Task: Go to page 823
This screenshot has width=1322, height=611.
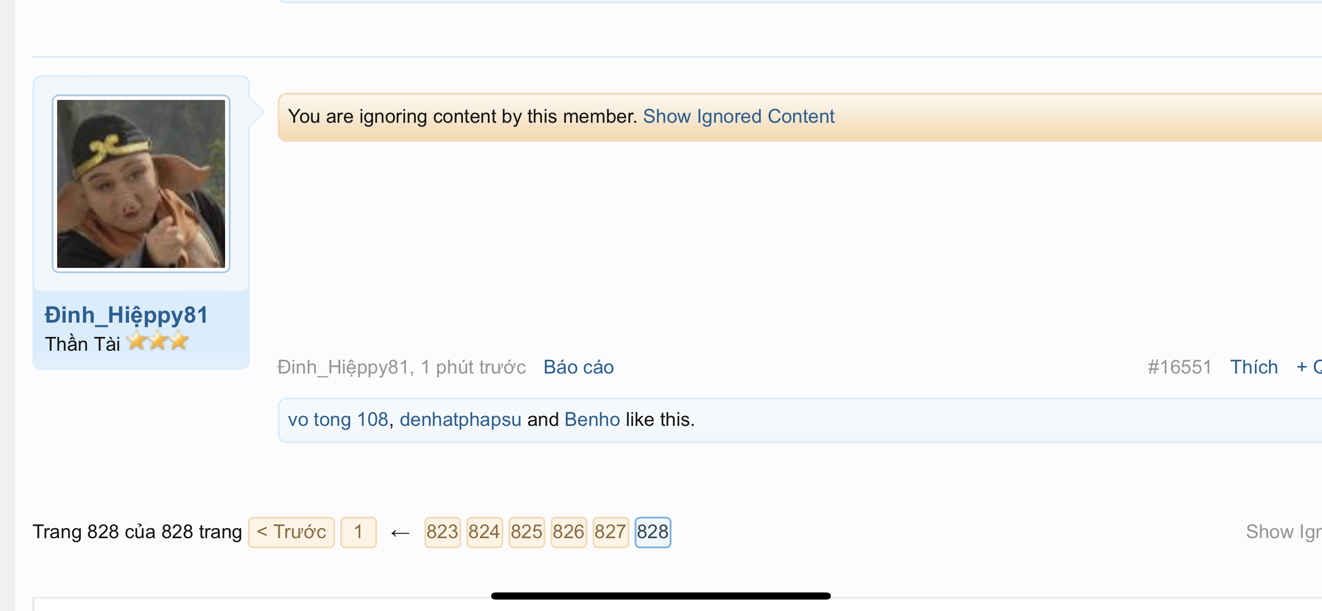Action: [x=442, y=532]
